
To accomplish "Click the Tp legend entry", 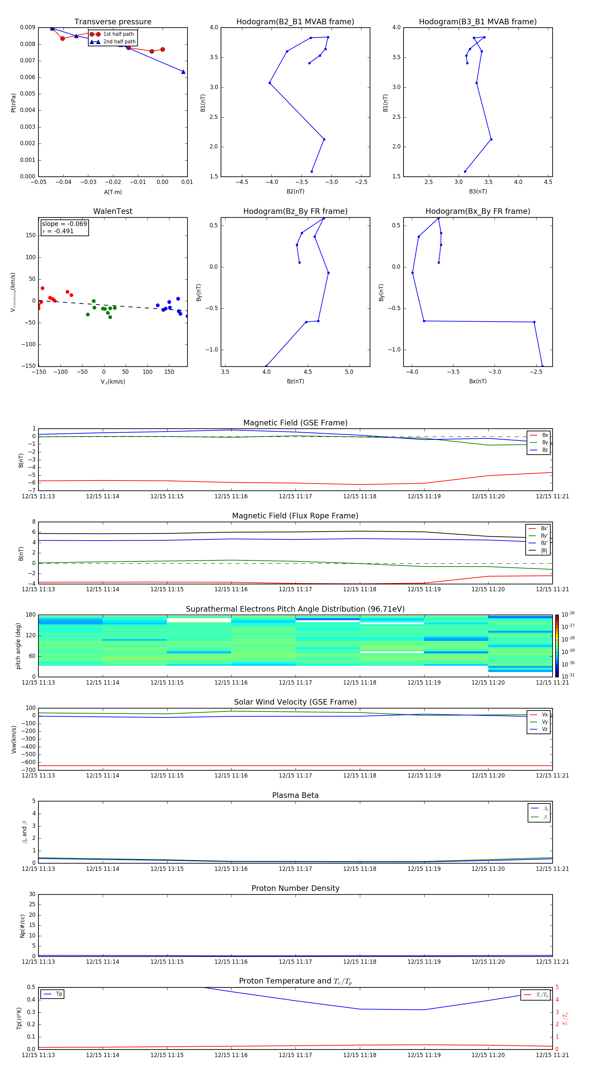I will coord(53,994).
